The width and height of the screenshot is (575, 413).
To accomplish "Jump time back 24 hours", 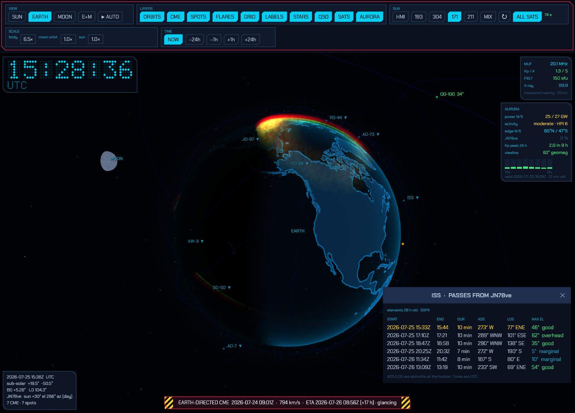I will coord(195,39).
